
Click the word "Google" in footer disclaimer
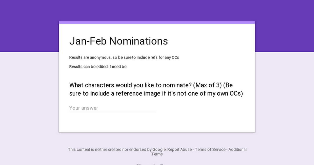pyautogui.click(x=159, y=150)
